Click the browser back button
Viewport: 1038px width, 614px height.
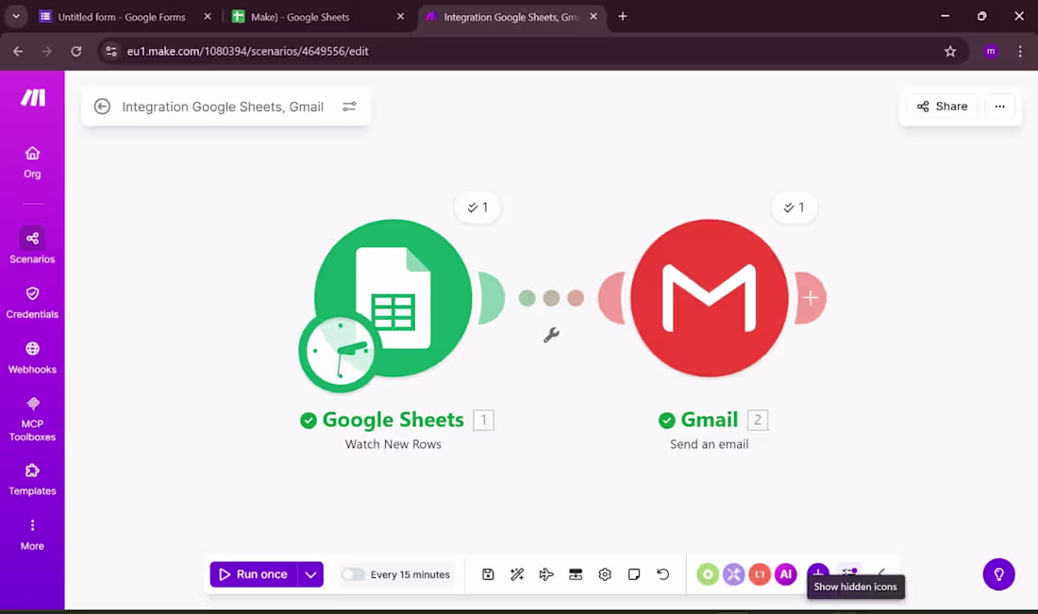click(18, 51)
